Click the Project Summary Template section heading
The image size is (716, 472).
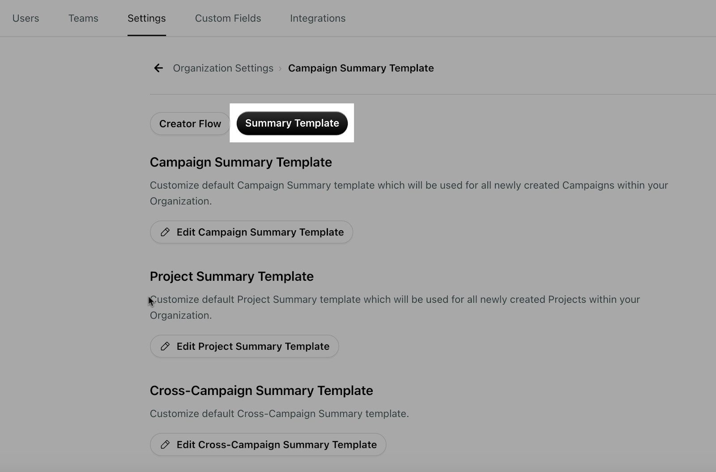232,276
